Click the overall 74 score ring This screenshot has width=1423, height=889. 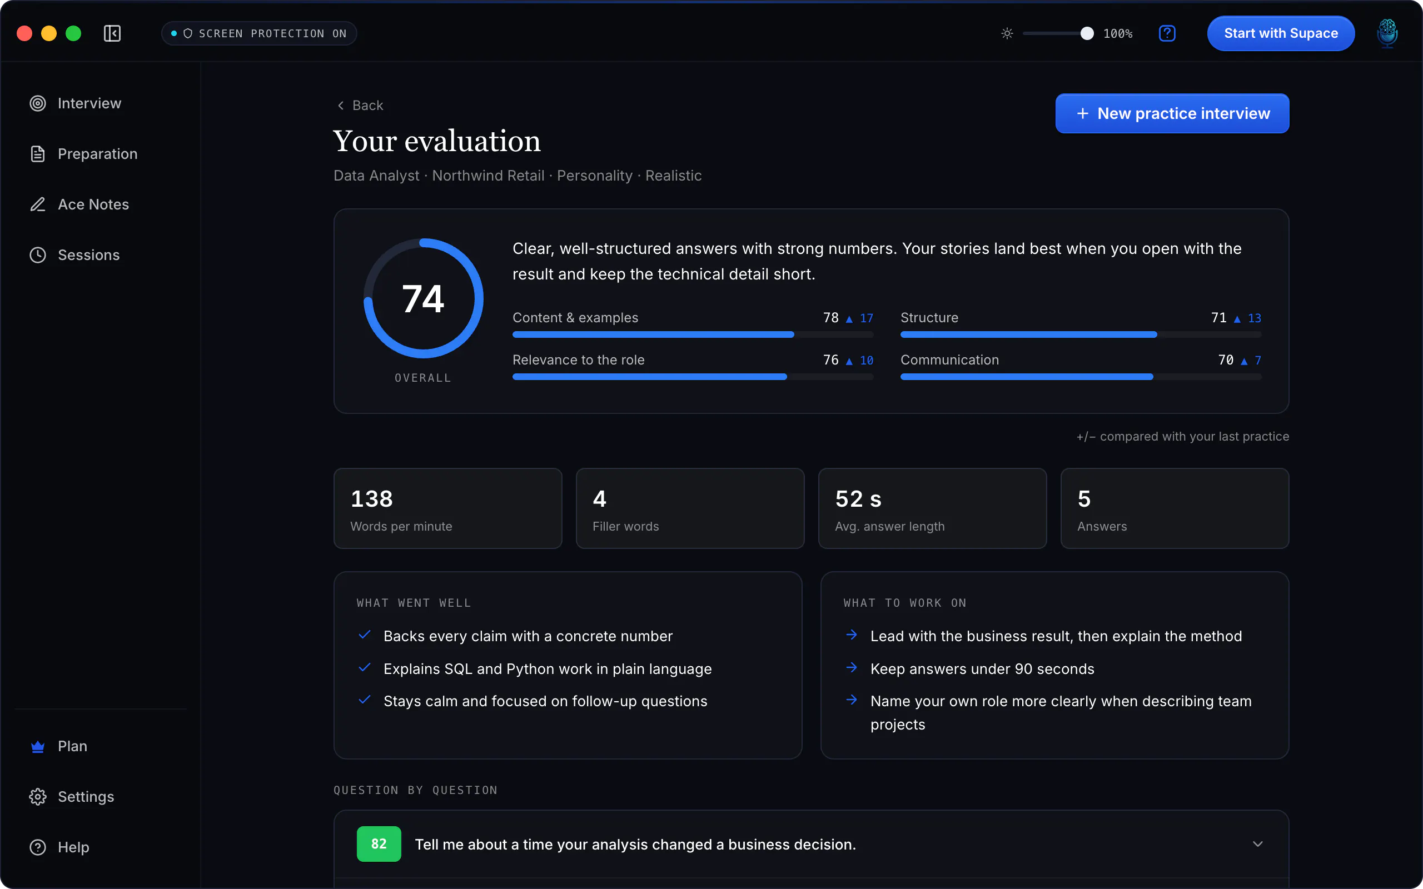[x=424, y=298]
